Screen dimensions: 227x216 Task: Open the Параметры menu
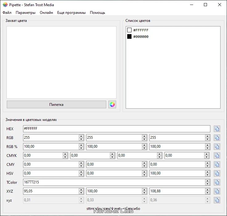click(x=26, y=13)
